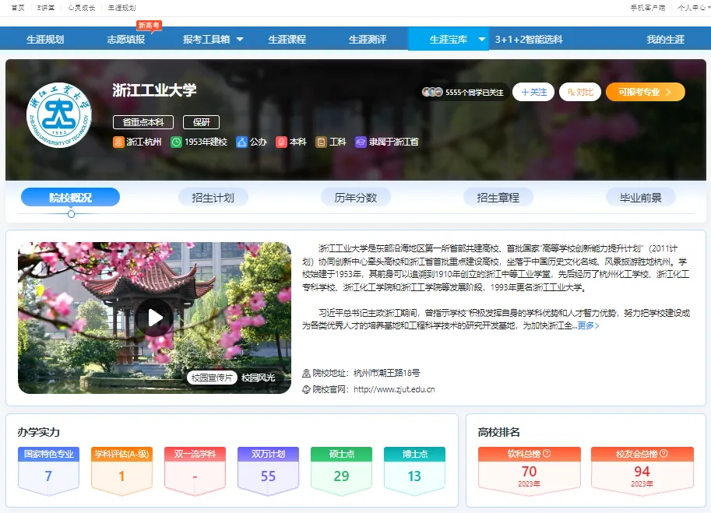Open 我的生涯 nav item
The height and width of the screenshot is (513, 711).
(666, 40)
